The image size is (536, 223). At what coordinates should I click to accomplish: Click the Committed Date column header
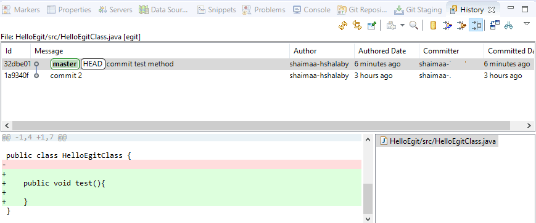509,51
